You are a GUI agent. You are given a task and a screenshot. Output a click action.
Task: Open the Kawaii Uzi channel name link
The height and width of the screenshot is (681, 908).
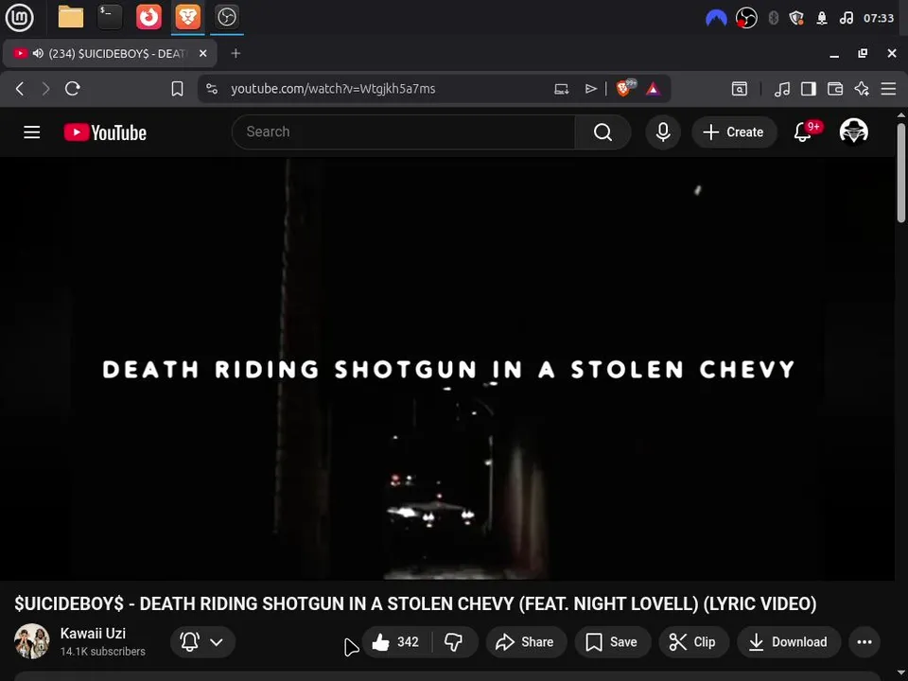pos(93,634)
